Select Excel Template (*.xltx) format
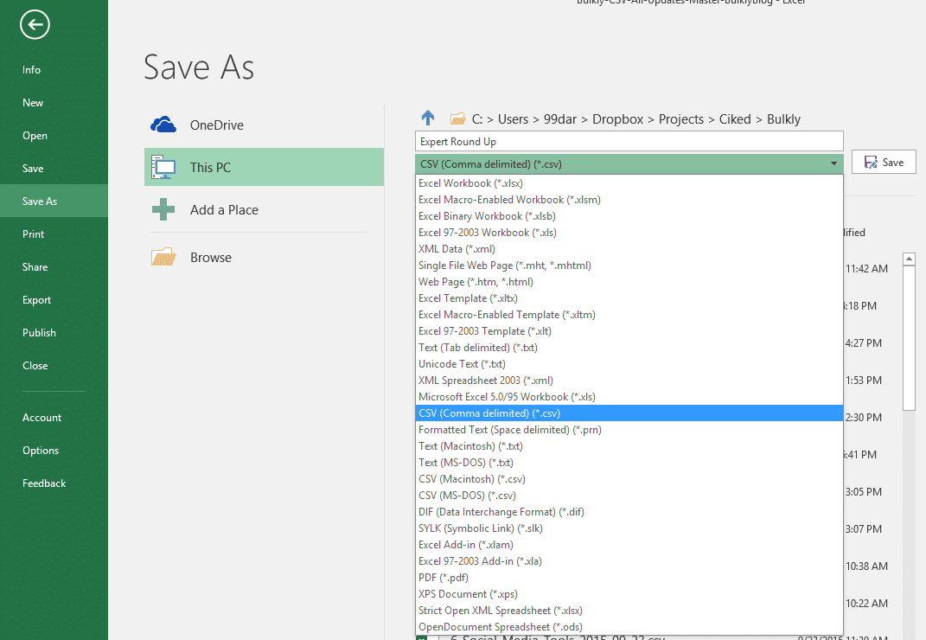Screen dimensions: 926x640 (x=629, y=298)
